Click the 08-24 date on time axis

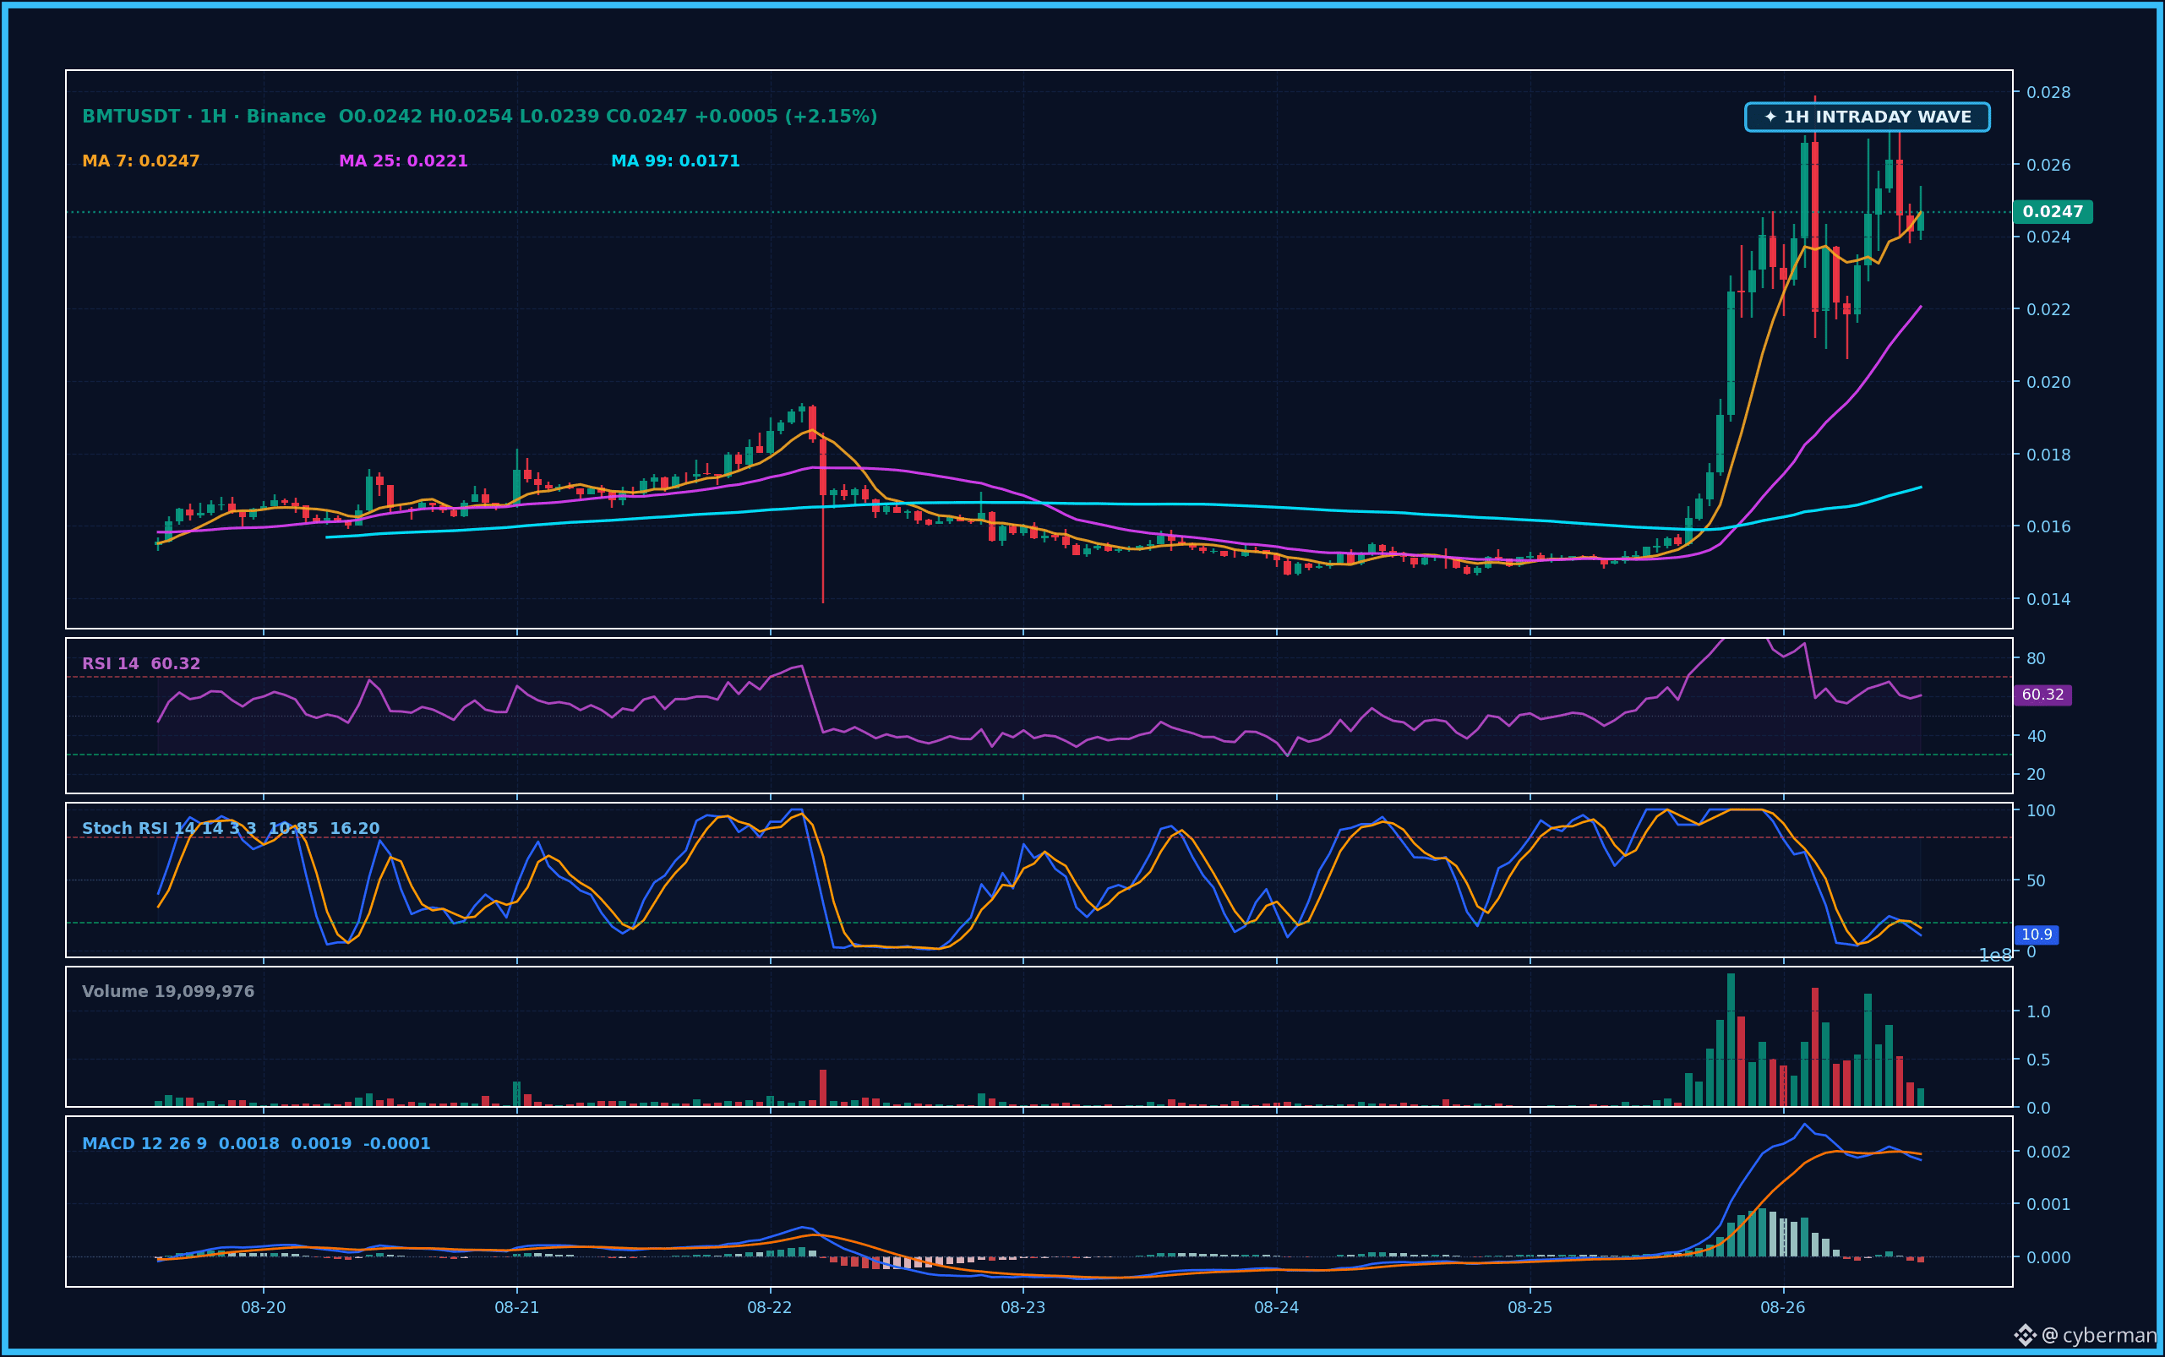click(1276, 1308)
